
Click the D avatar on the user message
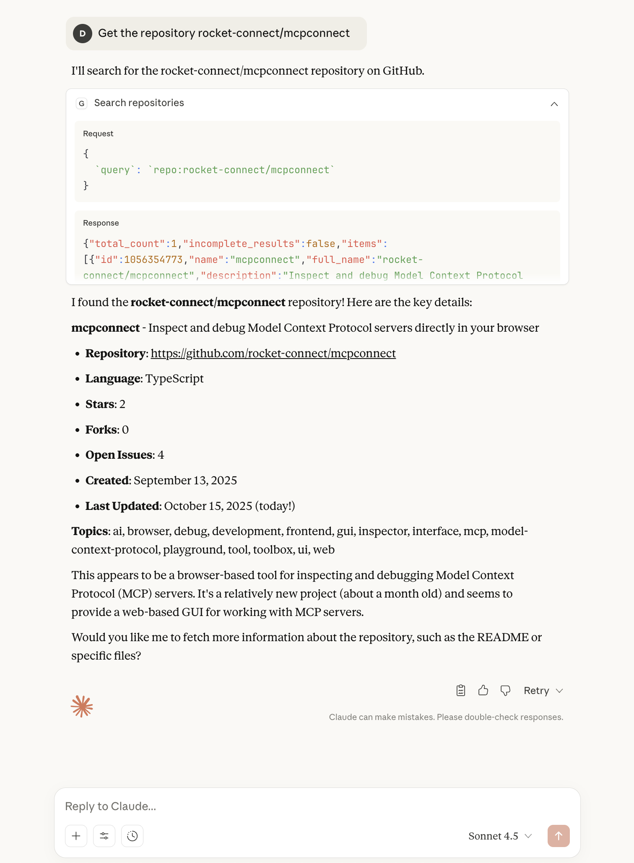click(x=83, y=34)
